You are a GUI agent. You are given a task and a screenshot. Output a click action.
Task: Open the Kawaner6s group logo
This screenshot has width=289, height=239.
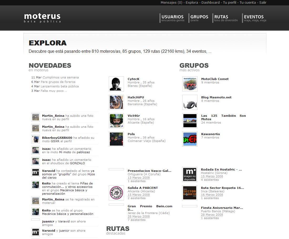coord(190,139)
